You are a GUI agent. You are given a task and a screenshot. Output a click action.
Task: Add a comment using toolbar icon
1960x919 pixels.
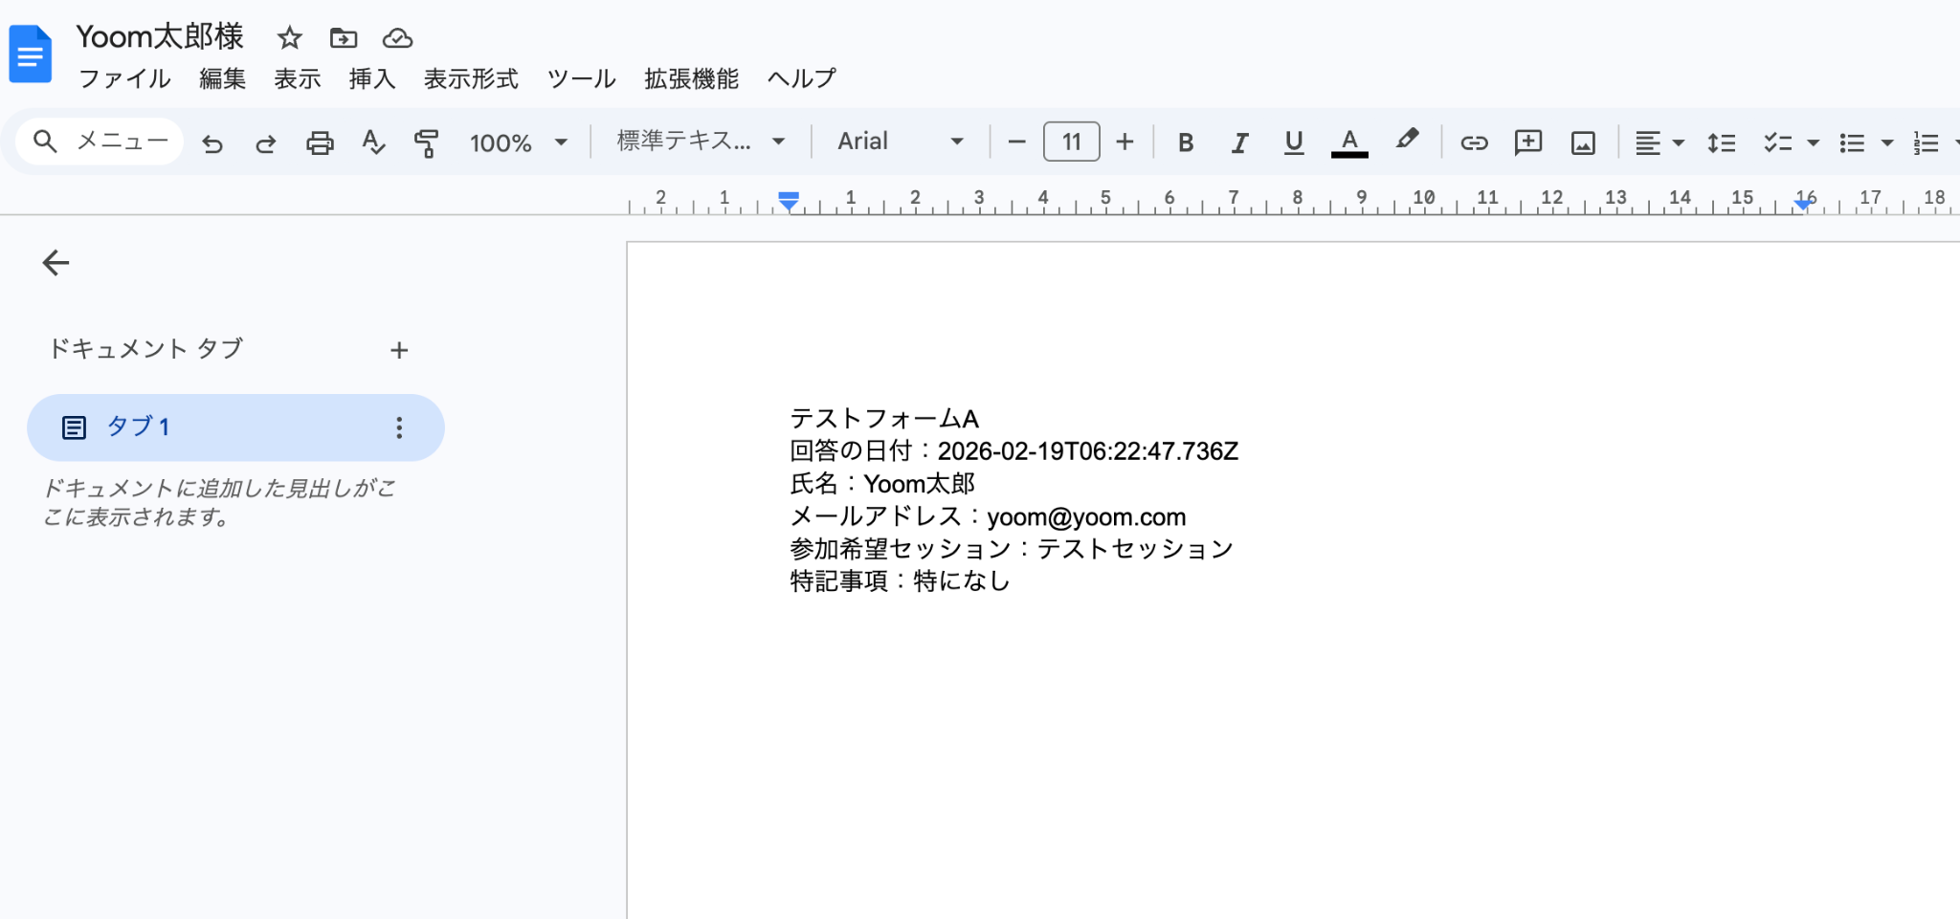click(x=1528, y=143)
